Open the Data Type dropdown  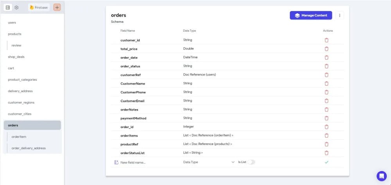point(208,162)
